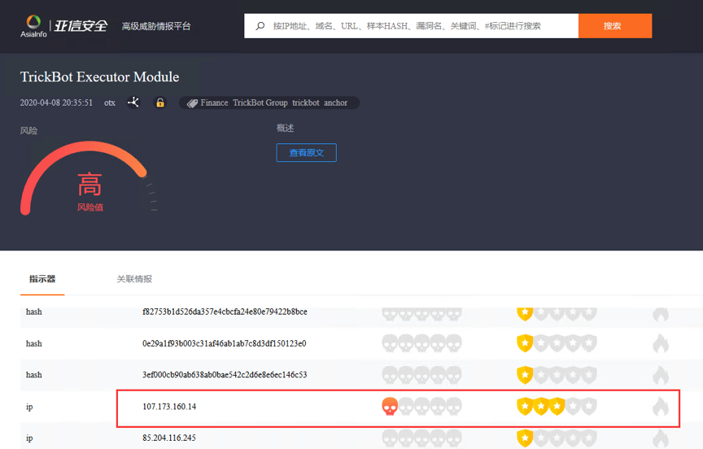The height and width of the screenshot is (449, 703).
Task: Click the tag label icon before Finance
Action: 192,103
